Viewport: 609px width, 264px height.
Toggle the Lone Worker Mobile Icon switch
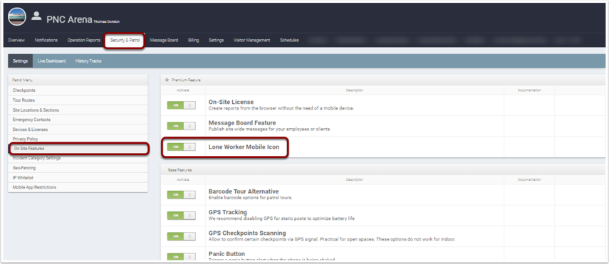[182, 147]
